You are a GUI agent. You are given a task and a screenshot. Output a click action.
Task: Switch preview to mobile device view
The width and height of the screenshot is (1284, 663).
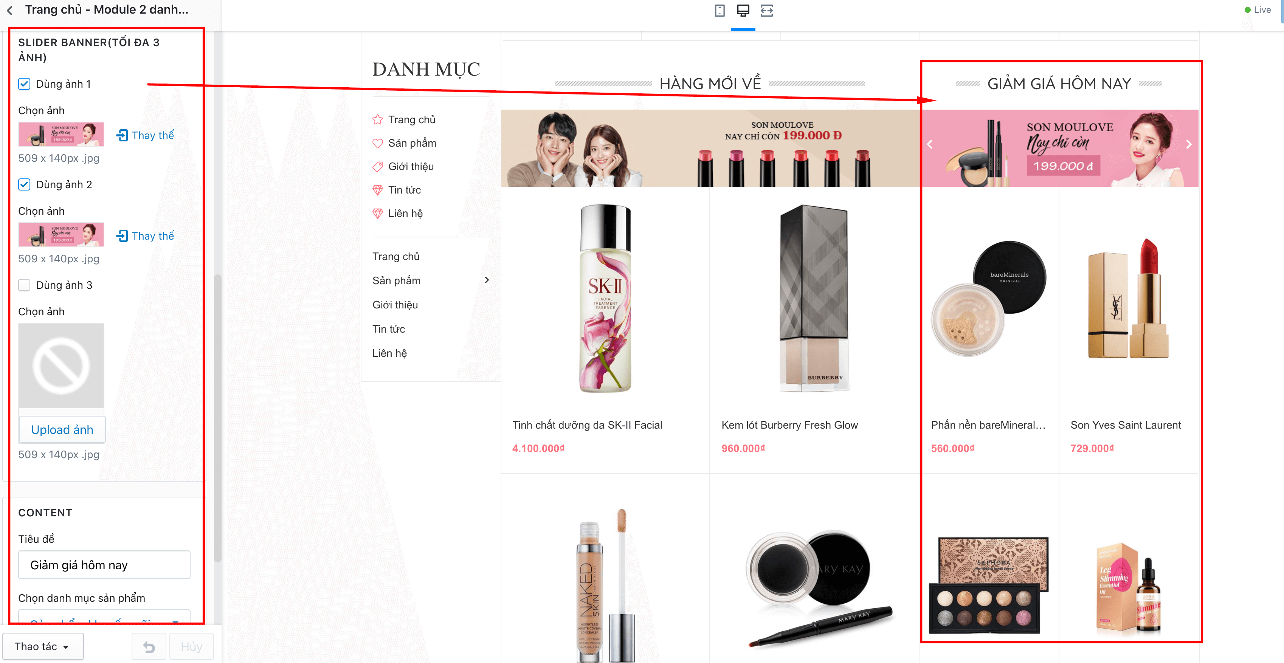(x=719, y=11)
